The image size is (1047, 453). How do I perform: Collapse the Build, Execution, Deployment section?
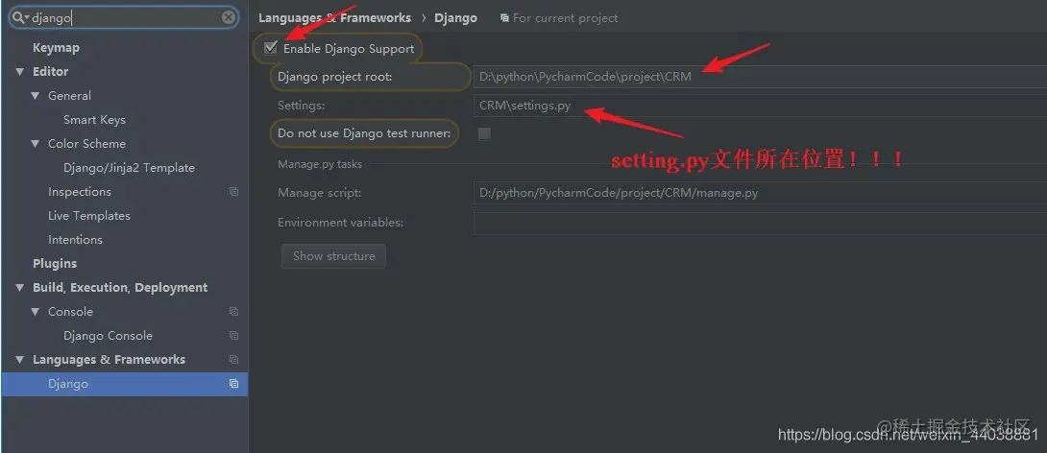(19, 288)
